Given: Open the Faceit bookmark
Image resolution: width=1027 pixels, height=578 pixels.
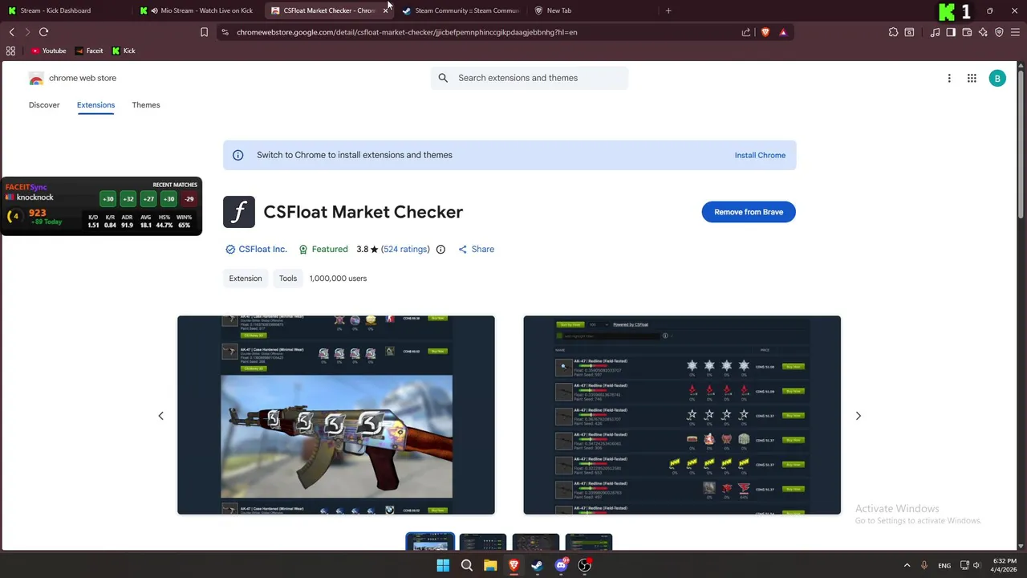Looking at the screenshot, I should (89, 51).
